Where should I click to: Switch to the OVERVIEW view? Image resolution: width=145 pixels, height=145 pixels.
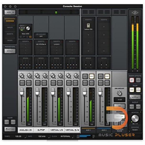(10, 21)
